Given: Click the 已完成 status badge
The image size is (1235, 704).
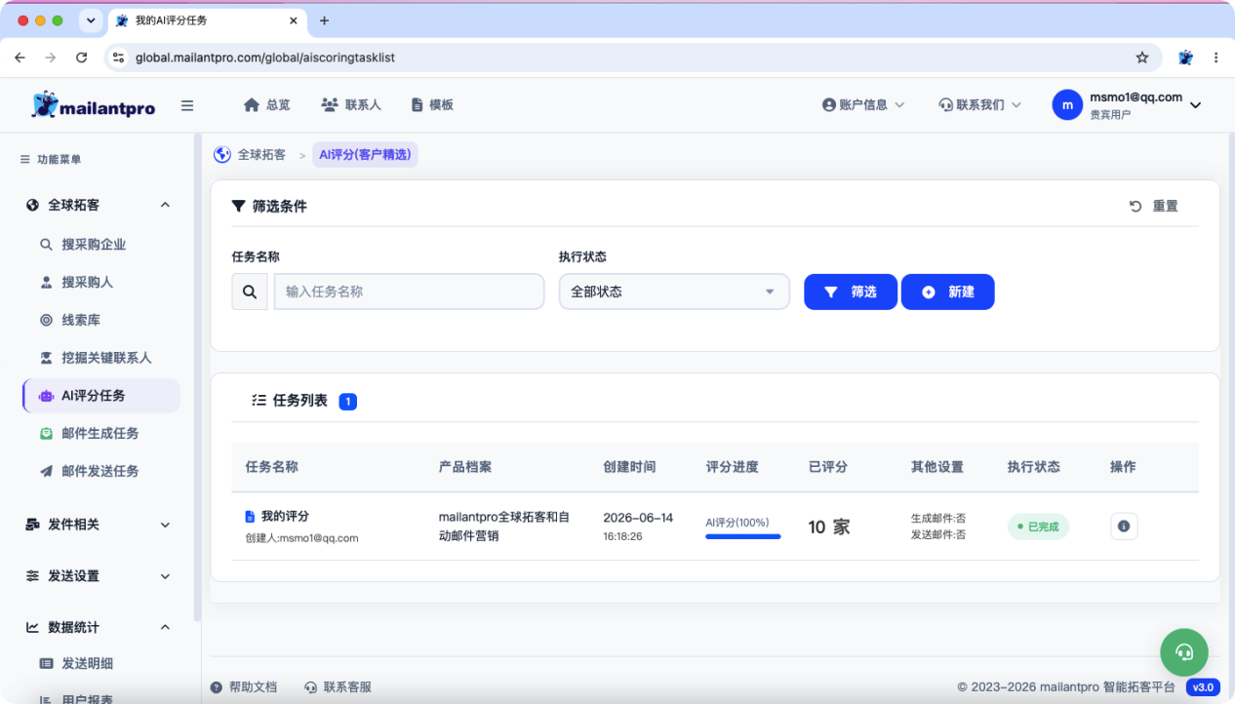Looking at the screenshot, I should tap(1038, 527).
